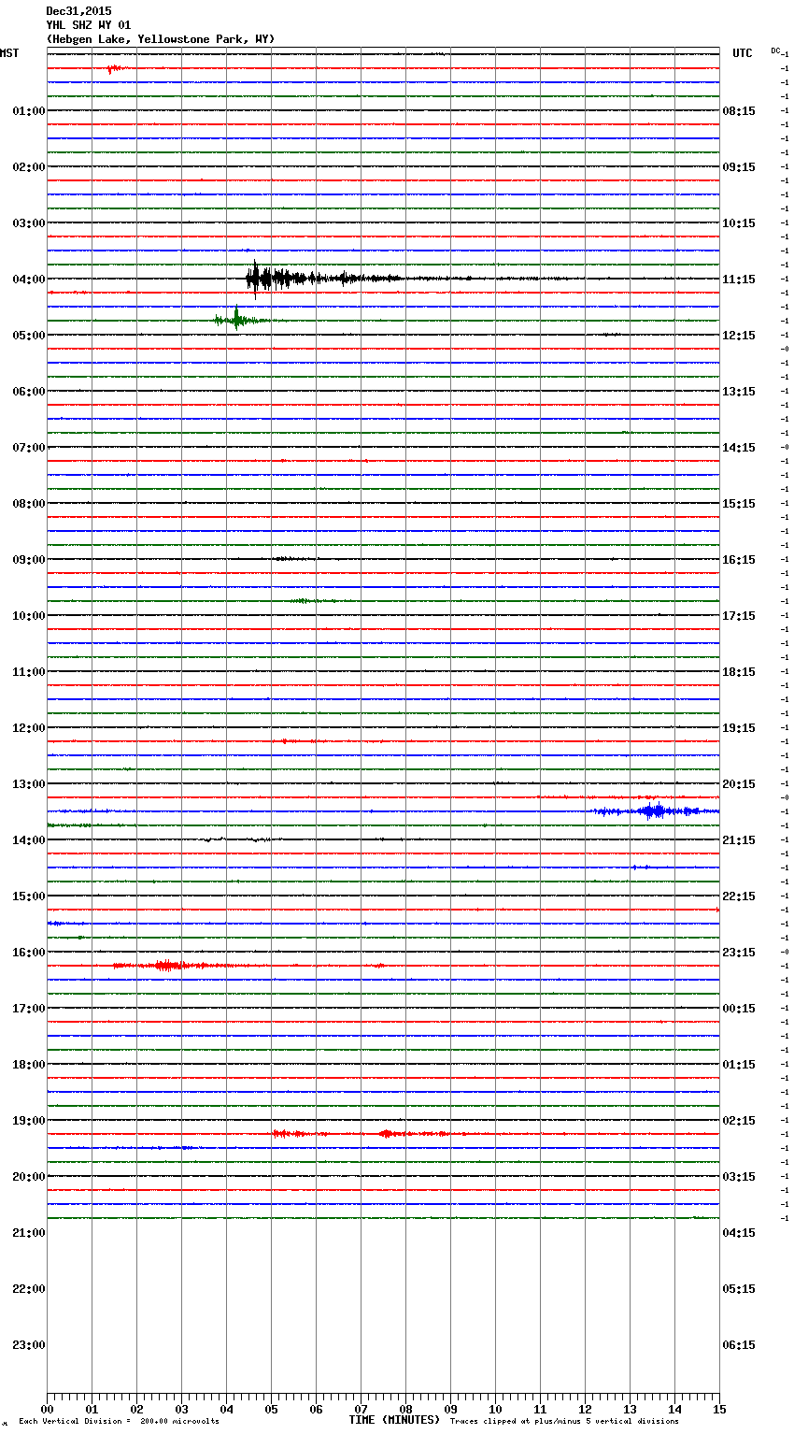Image resolution: width=794 pixels, height=1434 pixels.
Task: Click the '02:00' MST time label
Action: (29, 167)
